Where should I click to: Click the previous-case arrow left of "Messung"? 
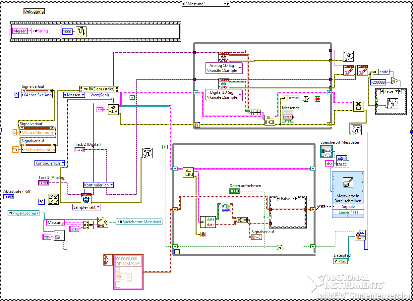tap(184, 4)
